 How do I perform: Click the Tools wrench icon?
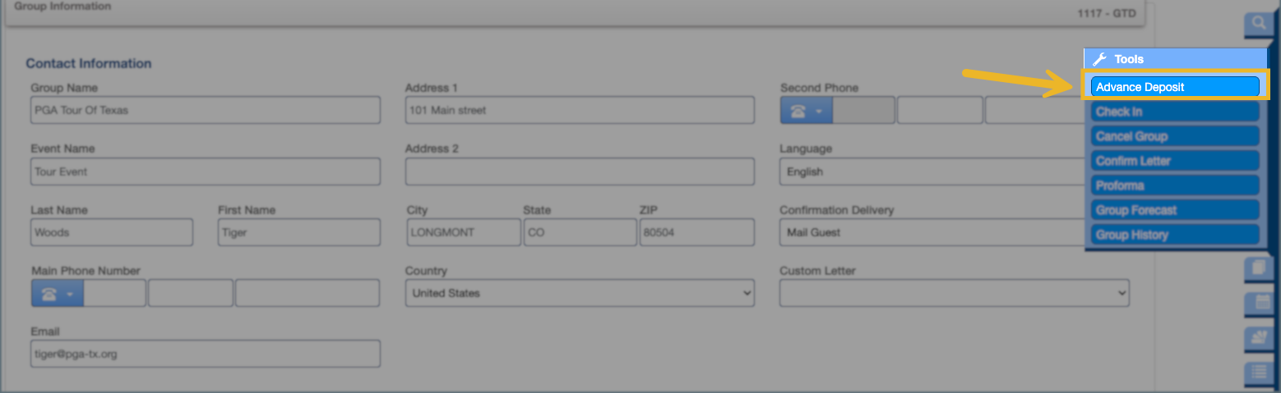point(1100,59)
